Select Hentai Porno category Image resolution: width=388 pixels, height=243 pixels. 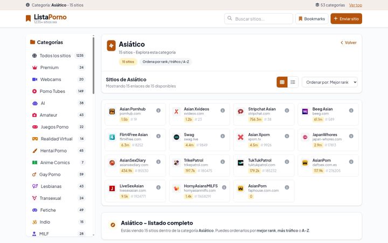click(x=58, y=151)
